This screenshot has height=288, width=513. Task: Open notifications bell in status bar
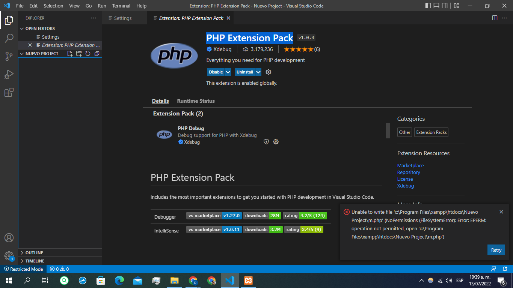pos(505,269)
